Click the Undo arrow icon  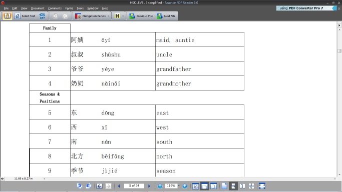point(56,16)
